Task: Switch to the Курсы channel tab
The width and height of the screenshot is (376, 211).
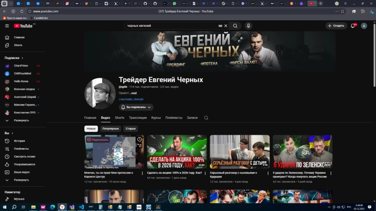Action: coord(156,118)
